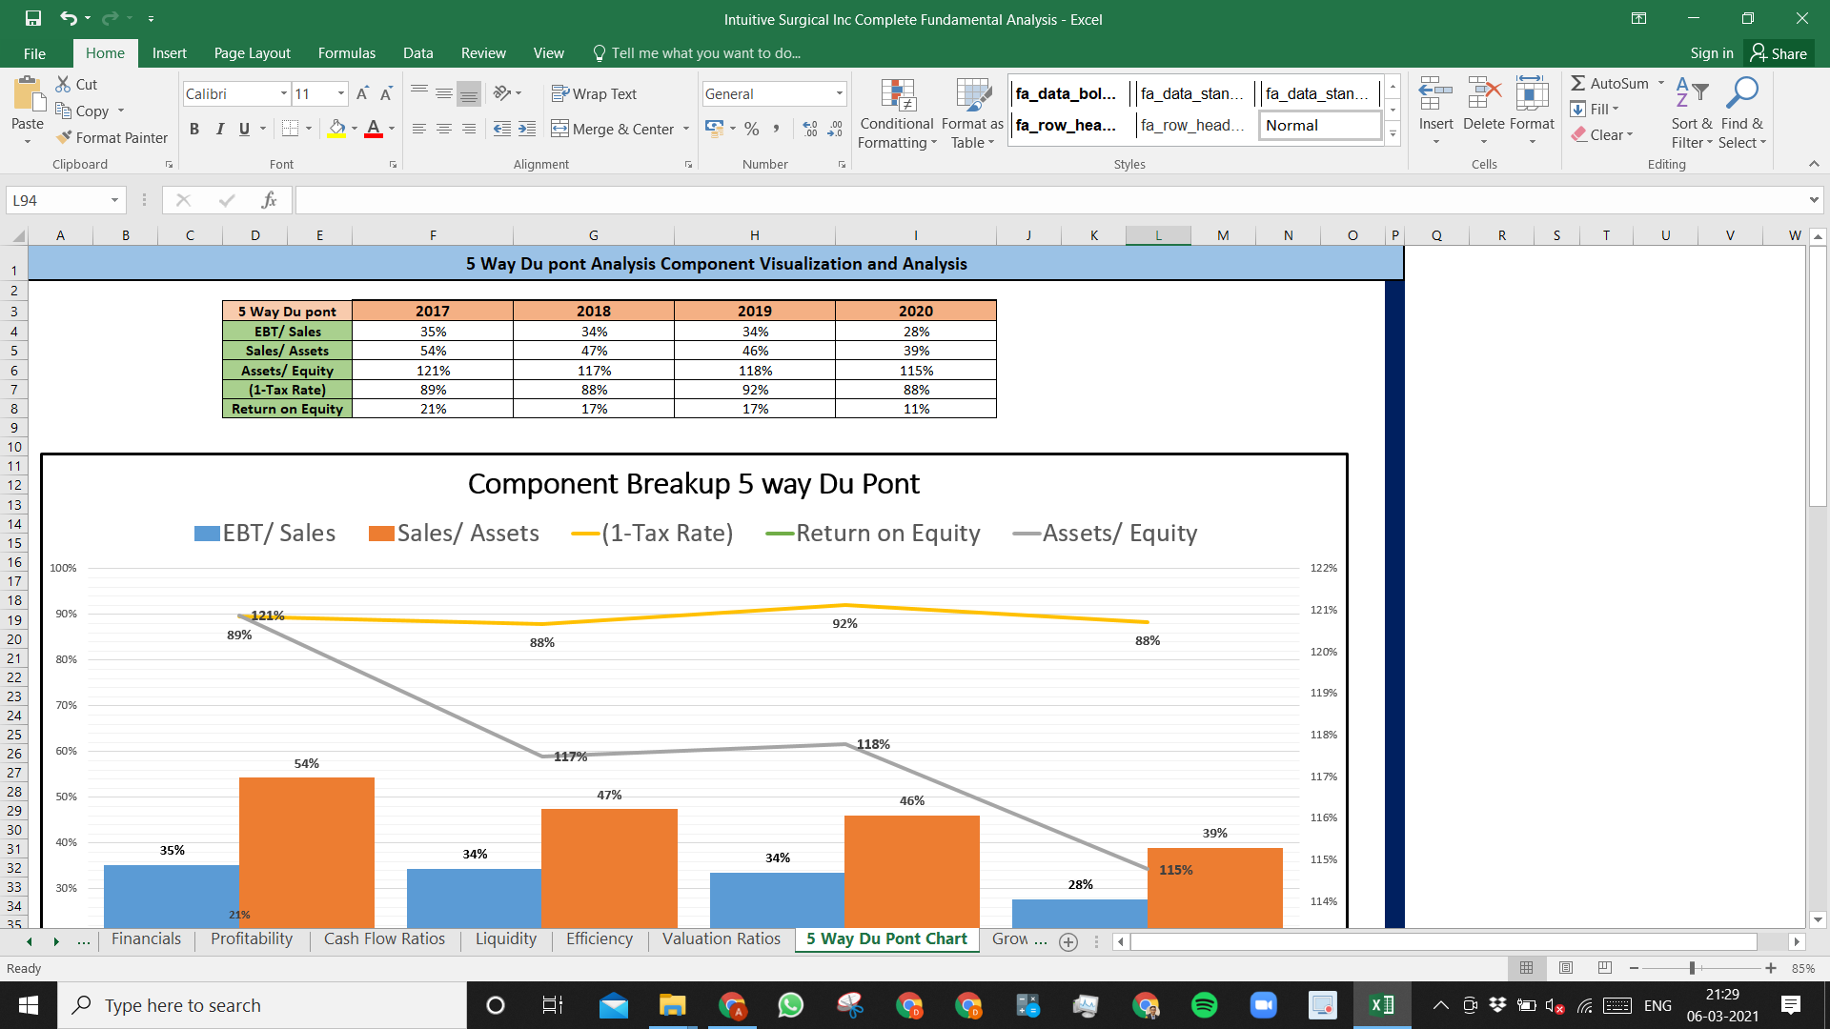Viewport: 1830px width, 1029px height.
Task: Open the File menu tab
Action: (34, 53)
